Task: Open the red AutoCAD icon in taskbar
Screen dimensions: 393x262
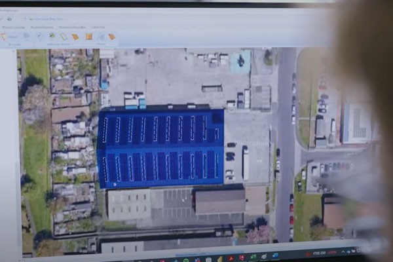Action: [x=242, y=257]
